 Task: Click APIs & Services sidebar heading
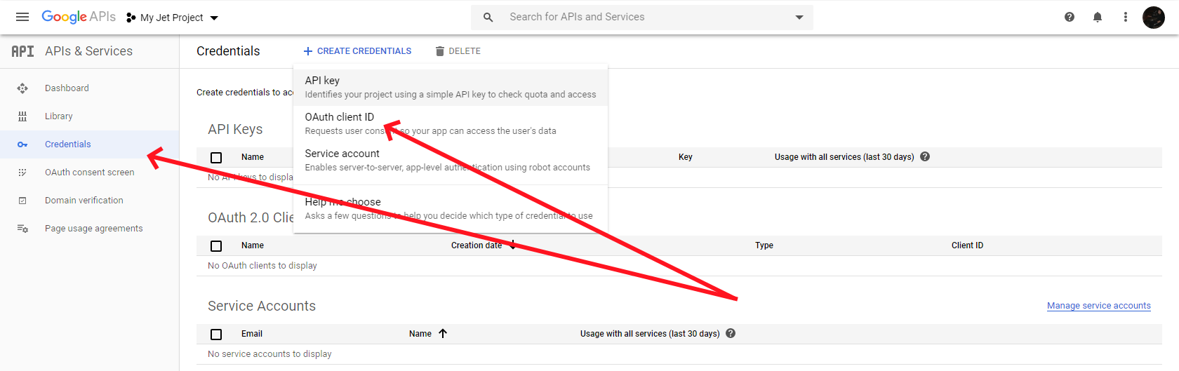point(88,51)
